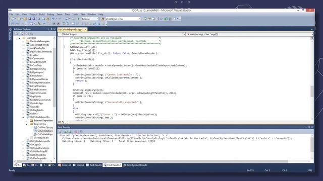Expand the OdColladaImportEx project node
Image resolution: width=323 pixels, height=181 pixels.
(x=23, y=141)
